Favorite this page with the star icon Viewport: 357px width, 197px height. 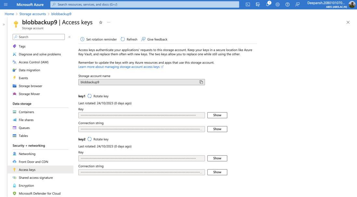pos(101,22)
